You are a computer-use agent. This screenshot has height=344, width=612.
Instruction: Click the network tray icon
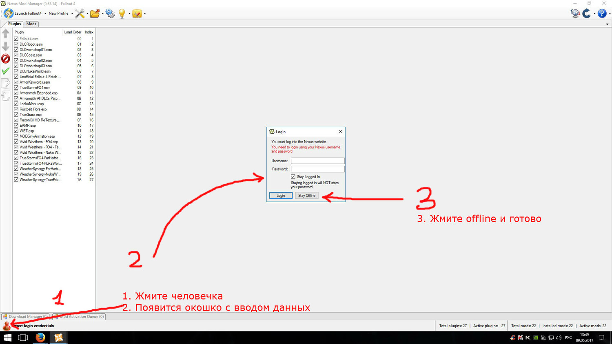coord(551,337)
